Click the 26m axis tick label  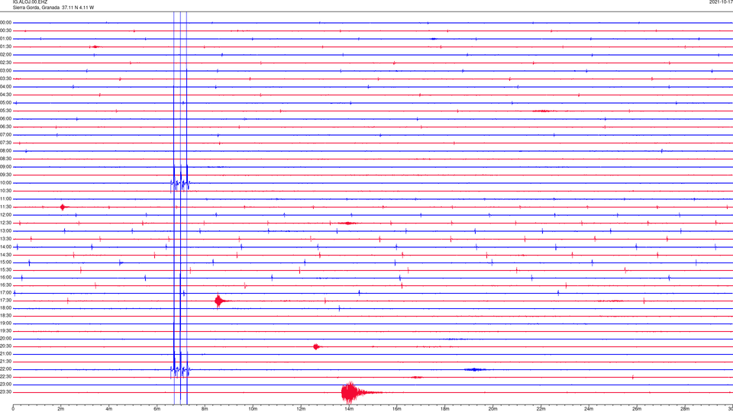(637, 409)
